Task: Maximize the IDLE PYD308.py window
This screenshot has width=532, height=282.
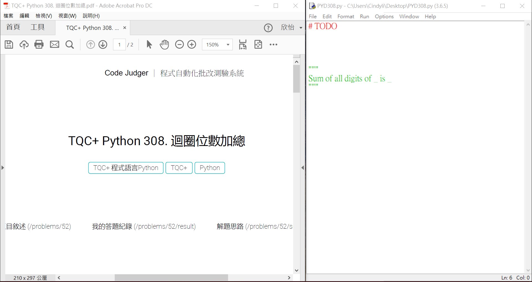Action: click(502, 6)
